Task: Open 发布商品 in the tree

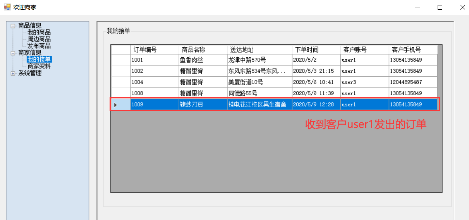Action: tap(39, 46)
